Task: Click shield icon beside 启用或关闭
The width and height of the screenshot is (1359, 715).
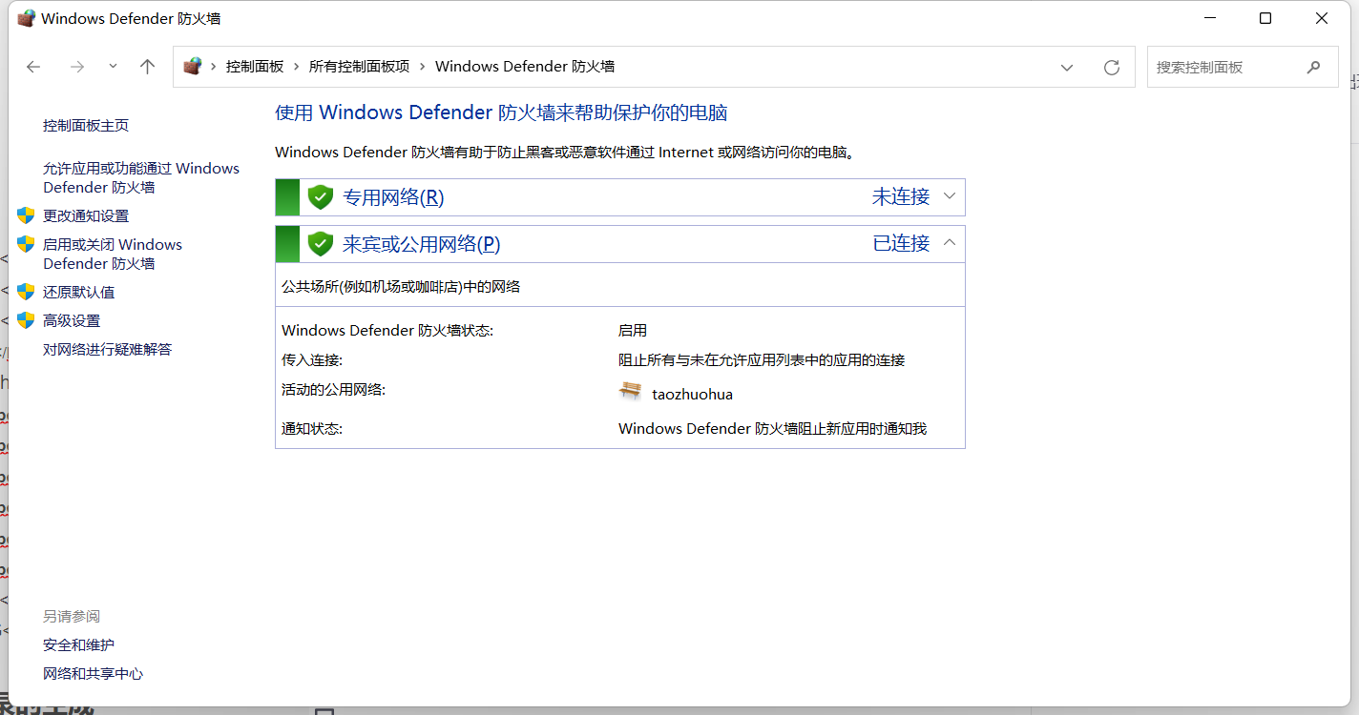Action: tap(26, 244)
